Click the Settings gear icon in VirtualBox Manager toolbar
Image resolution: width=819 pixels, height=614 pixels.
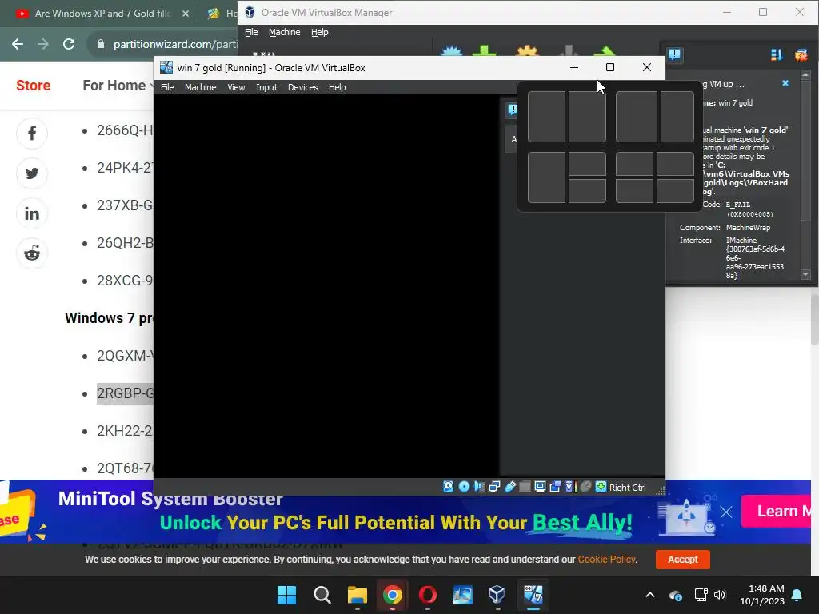526,50
